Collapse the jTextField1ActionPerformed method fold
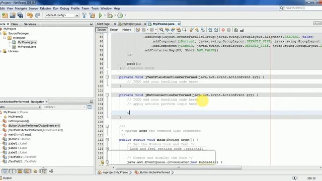322x181 pixels. click(x=107, y=77)
